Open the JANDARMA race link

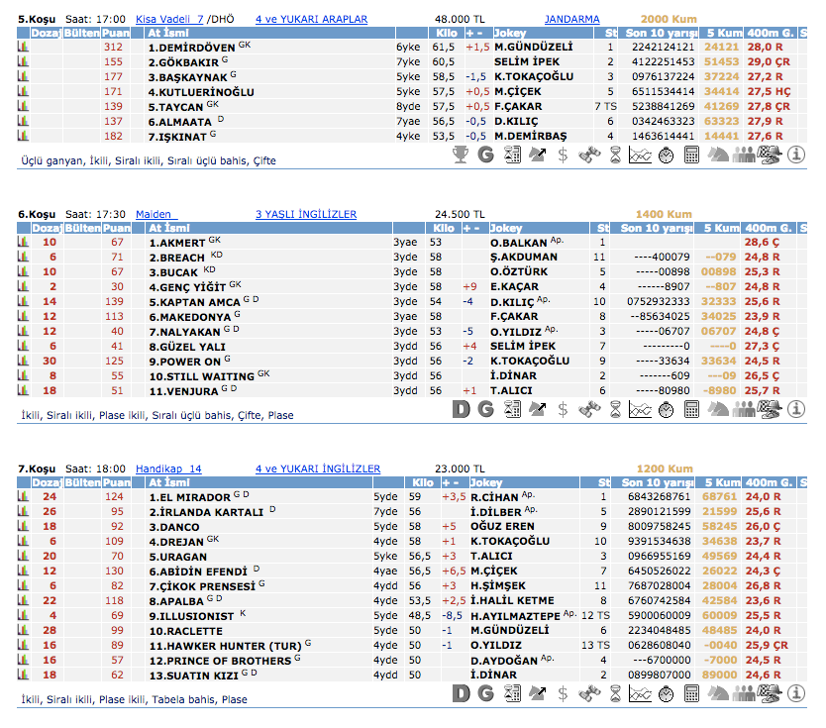click(x=571, y=19)
